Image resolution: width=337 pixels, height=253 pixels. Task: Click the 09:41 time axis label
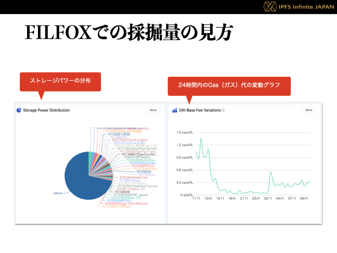[304, 198]
